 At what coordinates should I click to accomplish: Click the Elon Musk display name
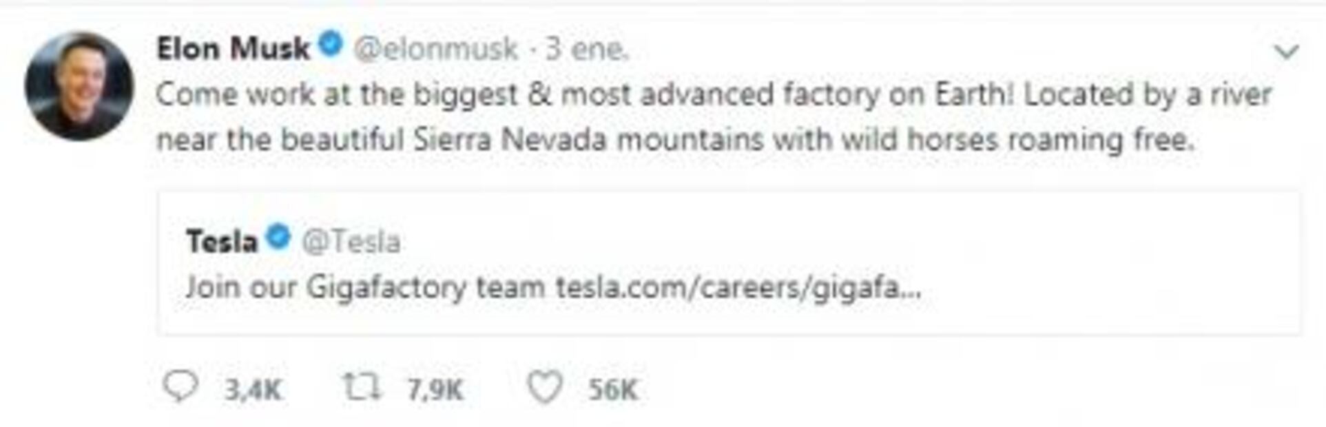(x=234, y=45)
